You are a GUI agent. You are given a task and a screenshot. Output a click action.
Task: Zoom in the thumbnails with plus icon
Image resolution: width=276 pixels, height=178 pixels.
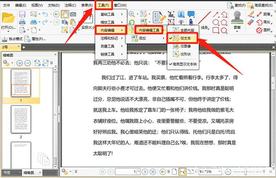[19, 63]
